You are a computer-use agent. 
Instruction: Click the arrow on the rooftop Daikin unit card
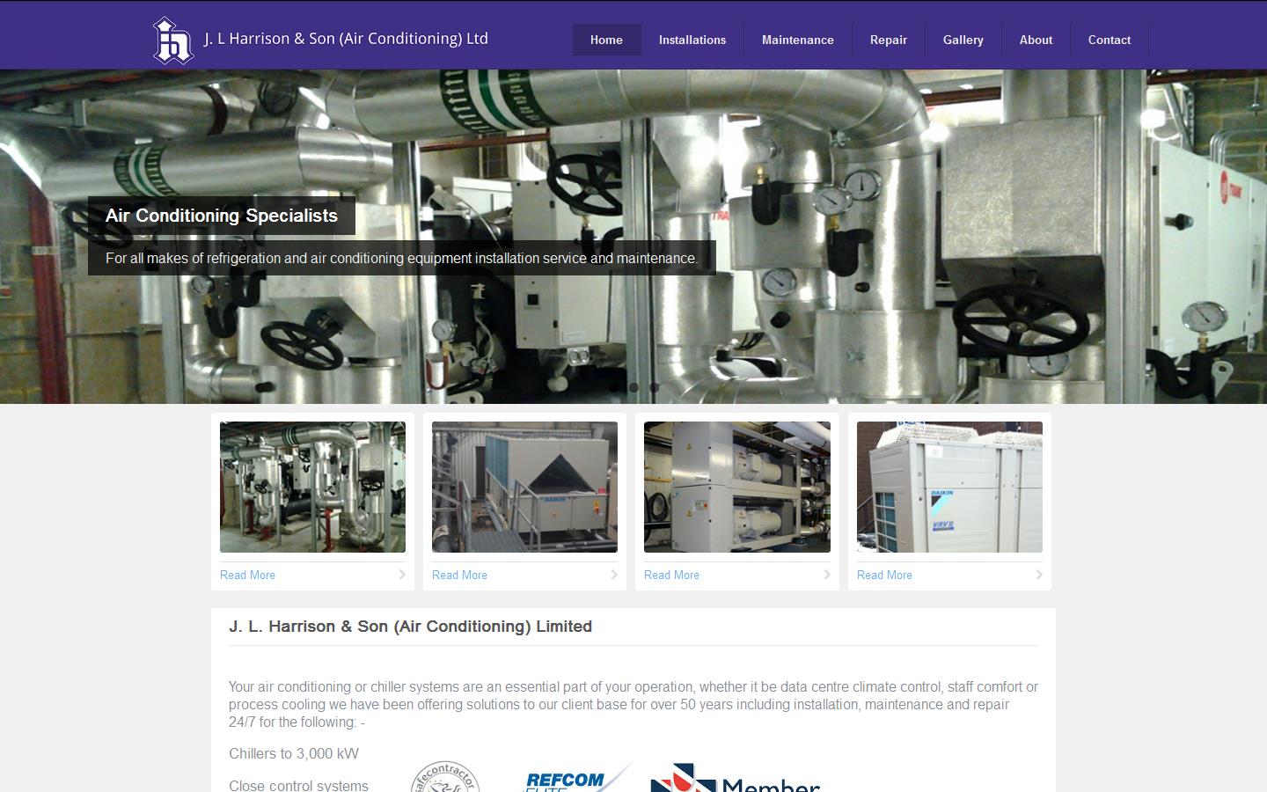(x=614, y=575)
